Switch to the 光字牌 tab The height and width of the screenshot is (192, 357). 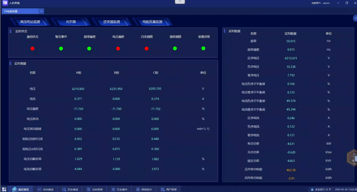pyautogui.click(x=71, y=22)
